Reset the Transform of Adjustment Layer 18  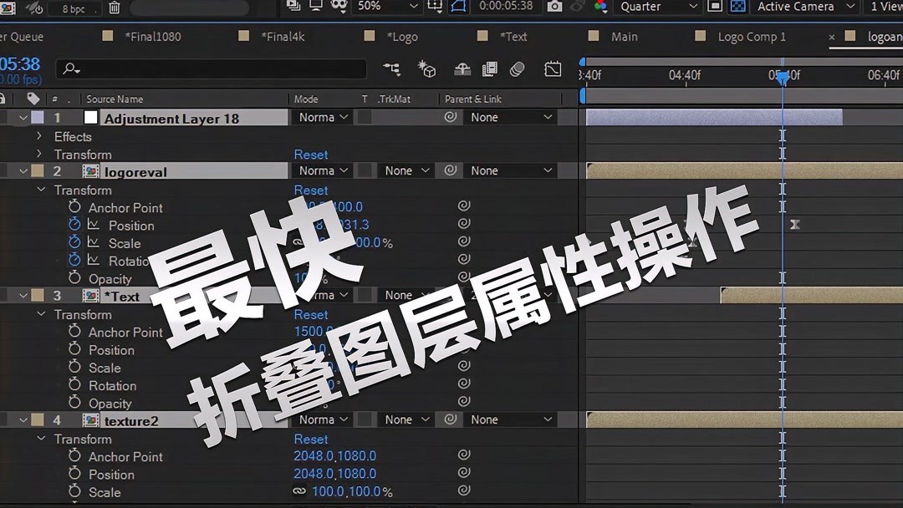point(310,154)
